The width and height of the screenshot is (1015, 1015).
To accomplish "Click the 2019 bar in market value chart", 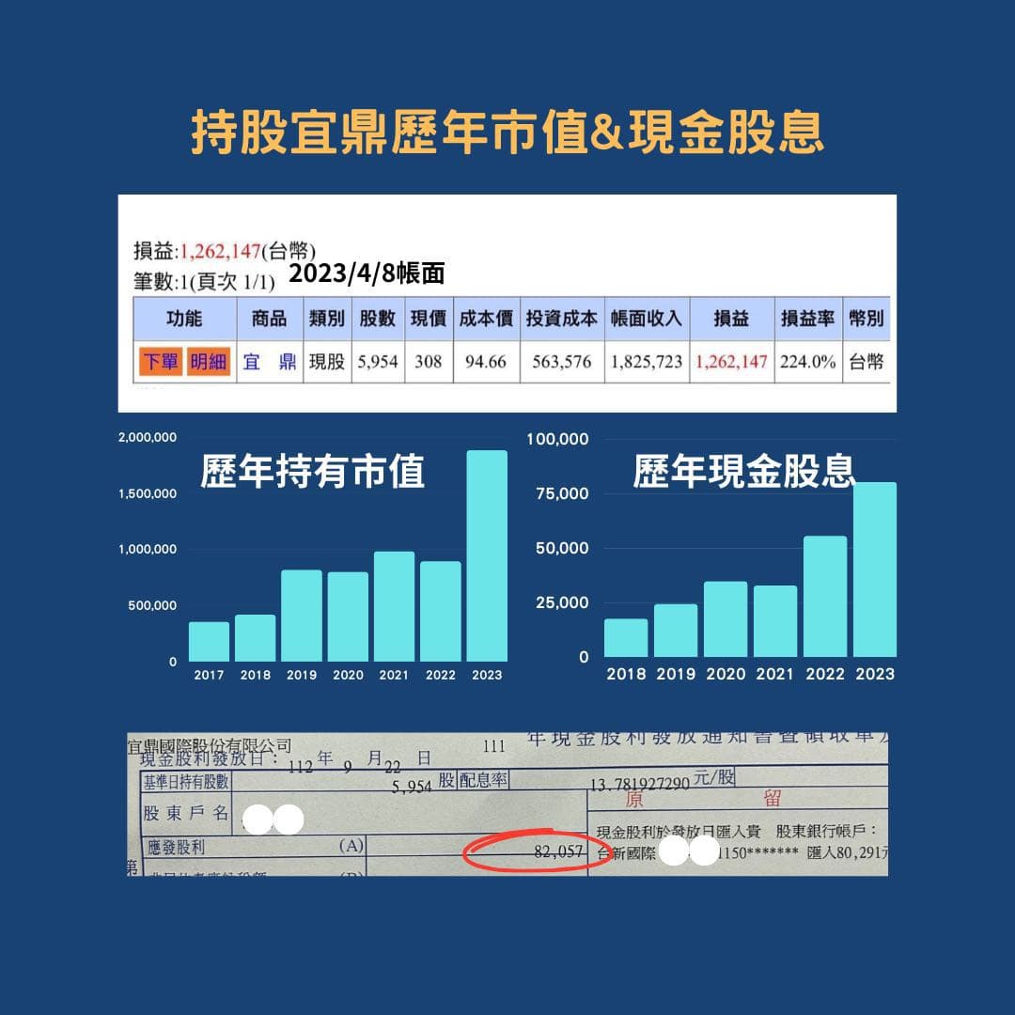I will (302, 616).
